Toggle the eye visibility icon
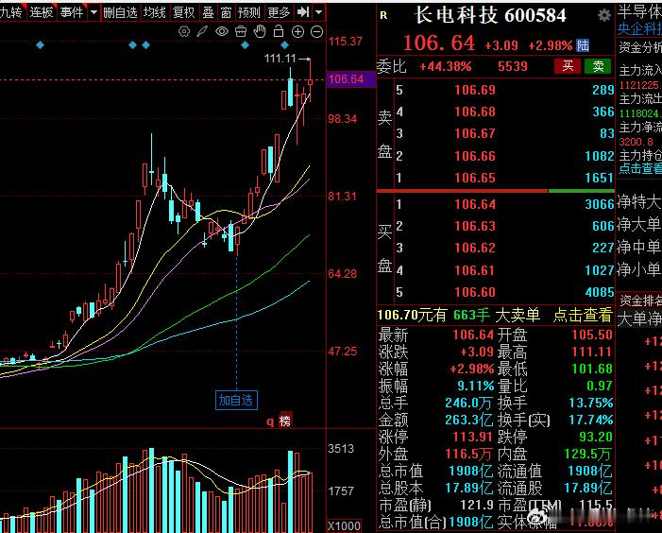This screenshot has width=662, height=533. point(222,32)
